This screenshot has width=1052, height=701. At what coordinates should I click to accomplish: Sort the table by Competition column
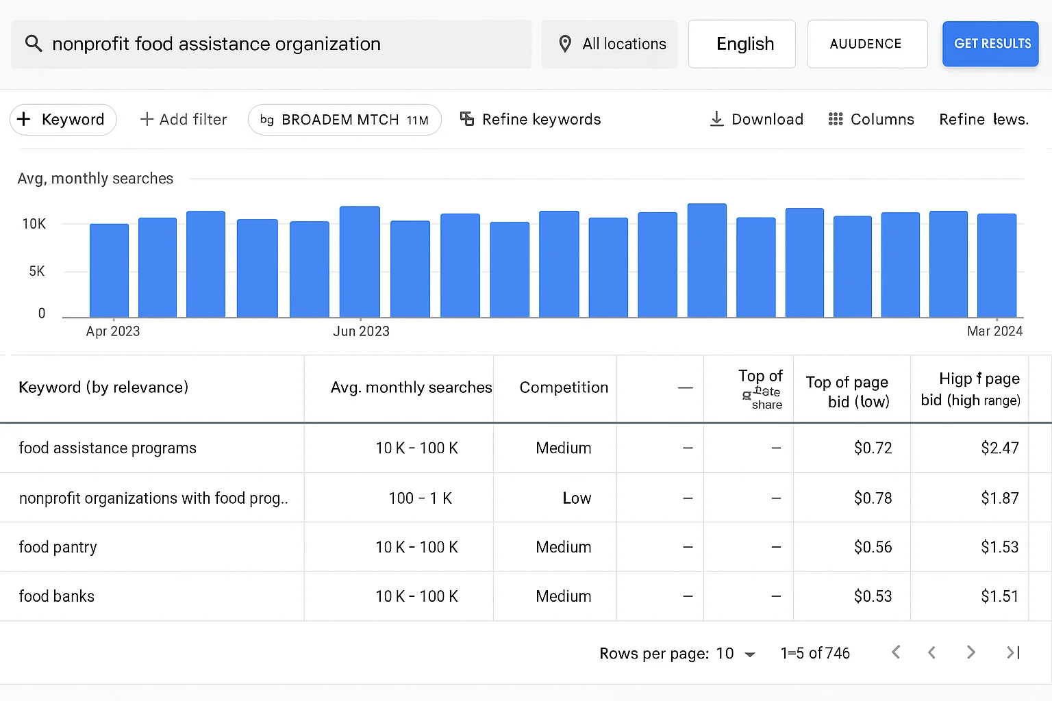point(564,387)
